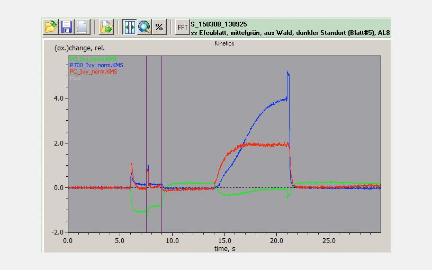Click the percent normalization button
The width and height of the screenshot is (432, 270).
(x=159, y=27)
